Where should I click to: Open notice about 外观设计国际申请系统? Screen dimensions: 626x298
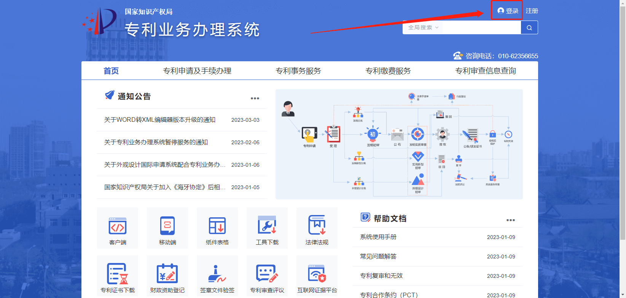[x=165, y=164]
